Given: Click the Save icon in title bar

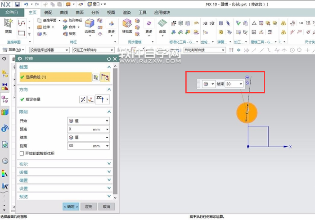Looking at the screenshot, I should point(17,4).
